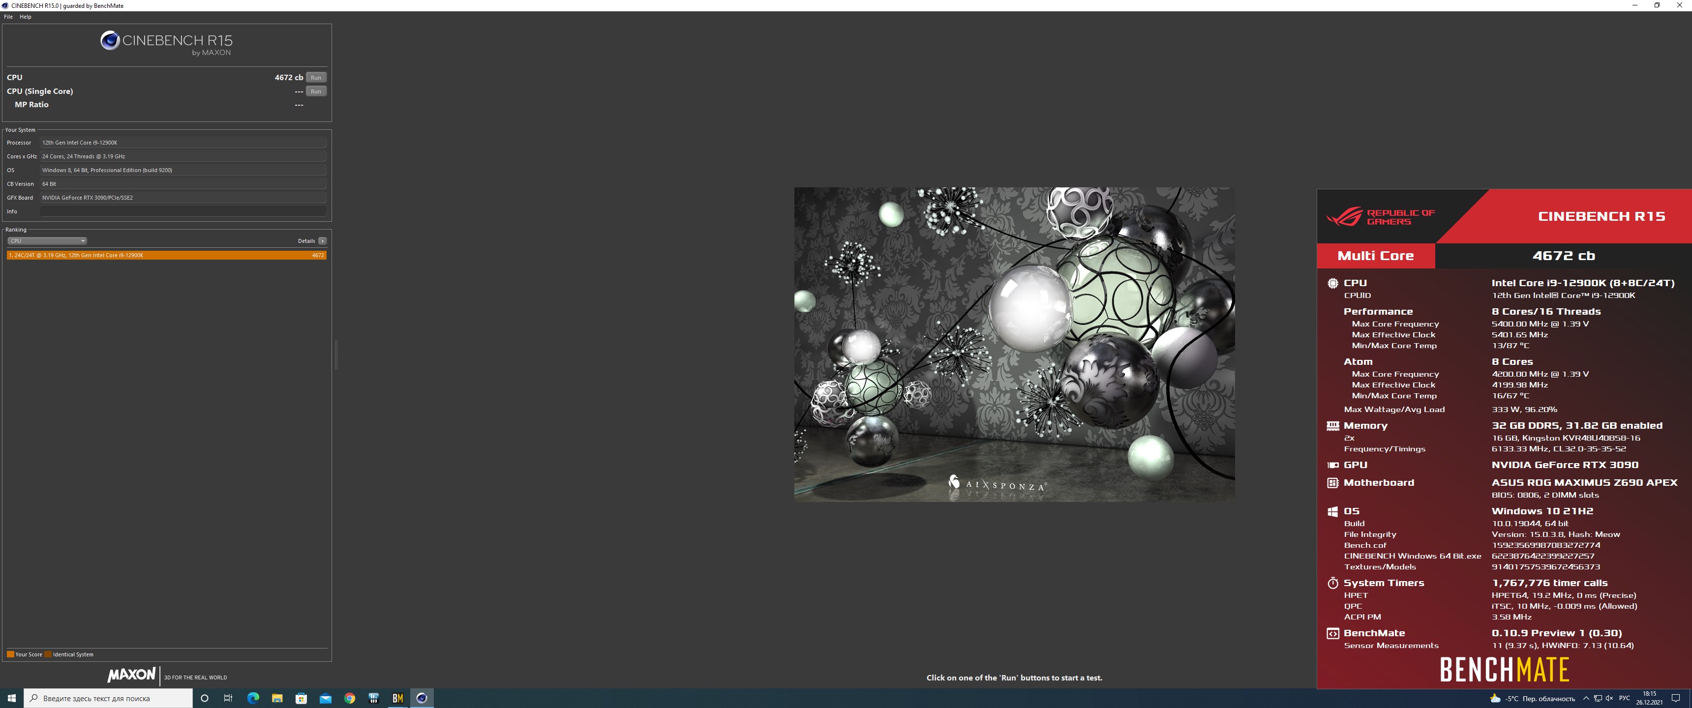Viewport: 1692px width, 708px height.
Task: Open the blue bars app on taskbar
Action: [x=374, y=698]
